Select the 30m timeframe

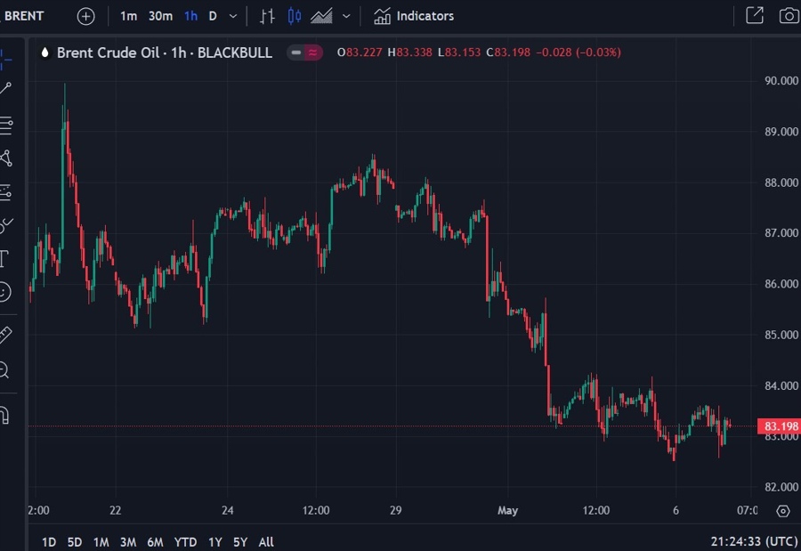160,16
